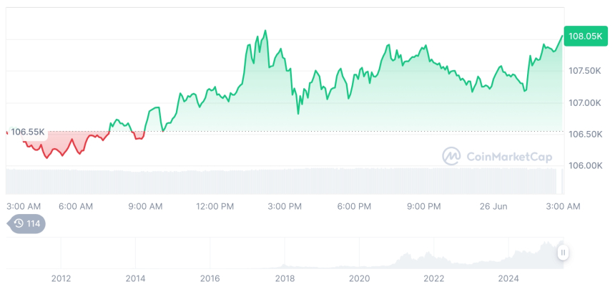
Task: Click the history clock icon in the 114 badge
Action: pyautogui.click(x=19, y=224)
